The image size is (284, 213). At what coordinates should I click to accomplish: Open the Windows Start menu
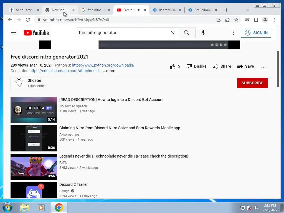(x=7, y=207)
